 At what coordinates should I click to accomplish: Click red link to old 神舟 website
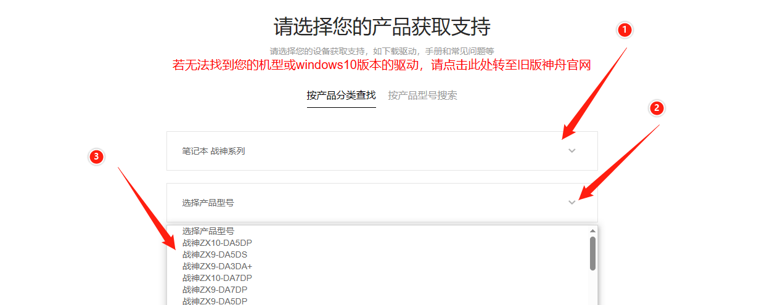point(382,65)
